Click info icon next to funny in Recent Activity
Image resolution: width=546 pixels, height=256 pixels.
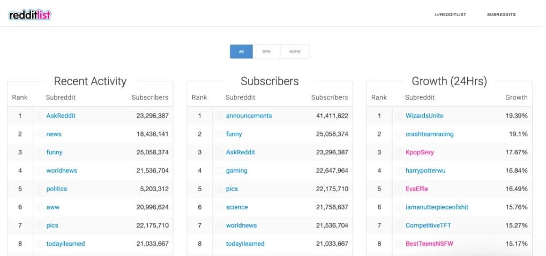click(40, 152)
